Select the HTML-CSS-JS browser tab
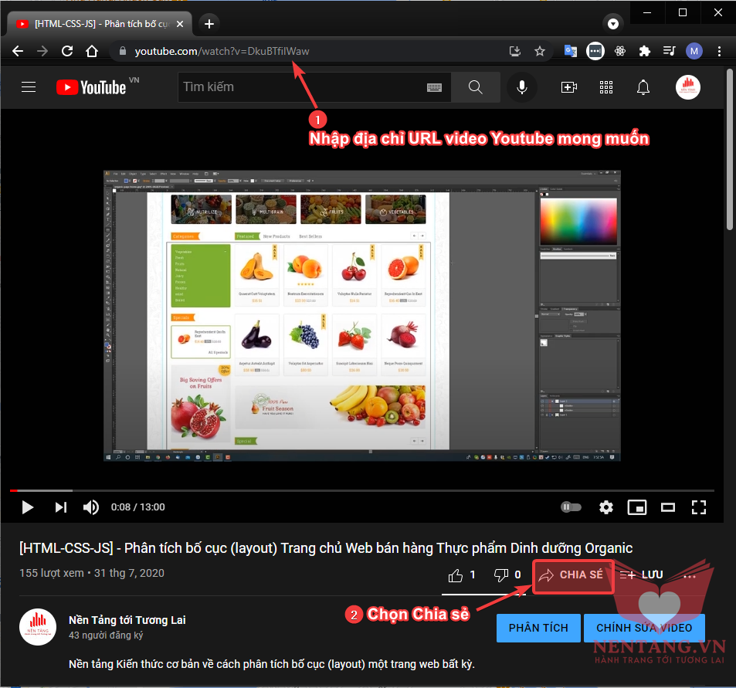The width and height of the screenshot is (736, 688). 100,24
